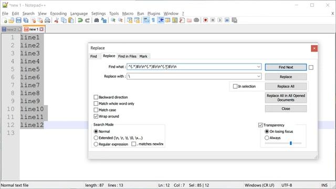The width and height of the screenshot is (336, 189).
Task: Open the Function List toolbar icon
Action: [x=182, y=20]
